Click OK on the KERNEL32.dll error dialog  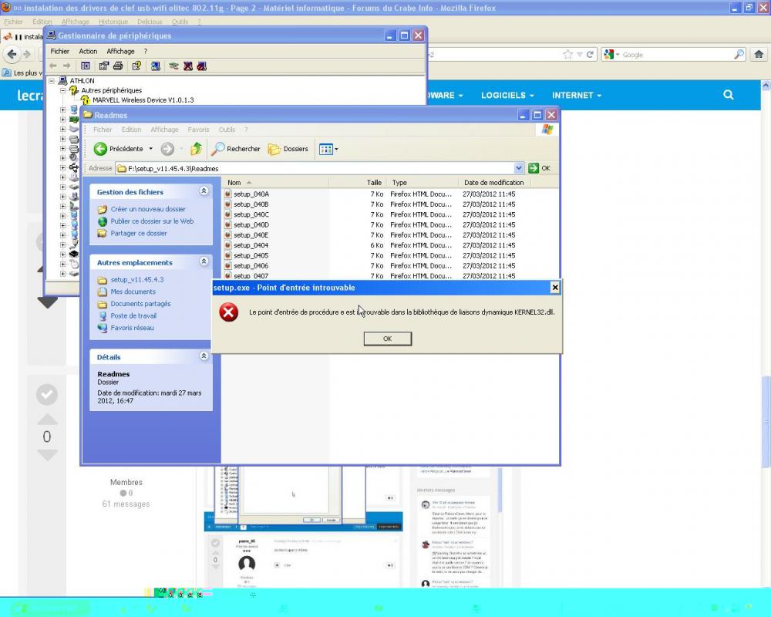[387, 339]
